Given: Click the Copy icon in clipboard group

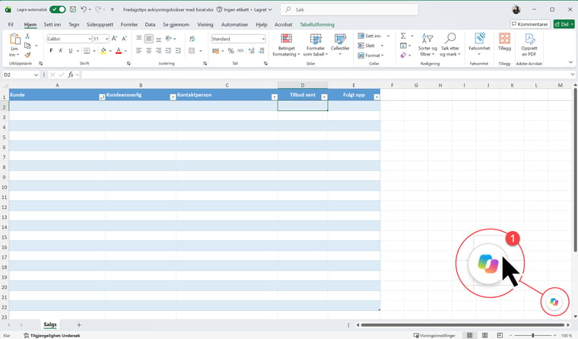Looking at the screenshot, I should coord(27,46).
